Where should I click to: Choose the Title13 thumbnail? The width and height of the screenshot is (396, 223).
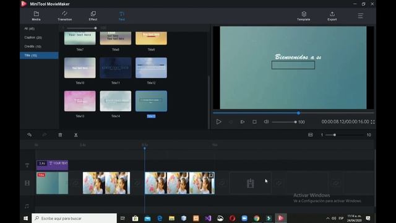[80, 101]
